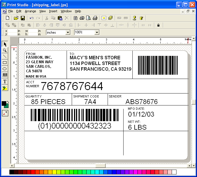Open the print preview icon
This screenshot has width=197, height=177.
pos(89,18)
